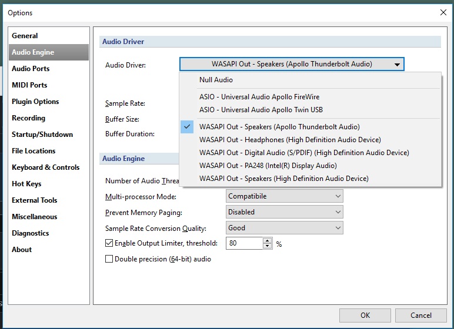Increase limiter threshold with up arrow

(268, 240)
